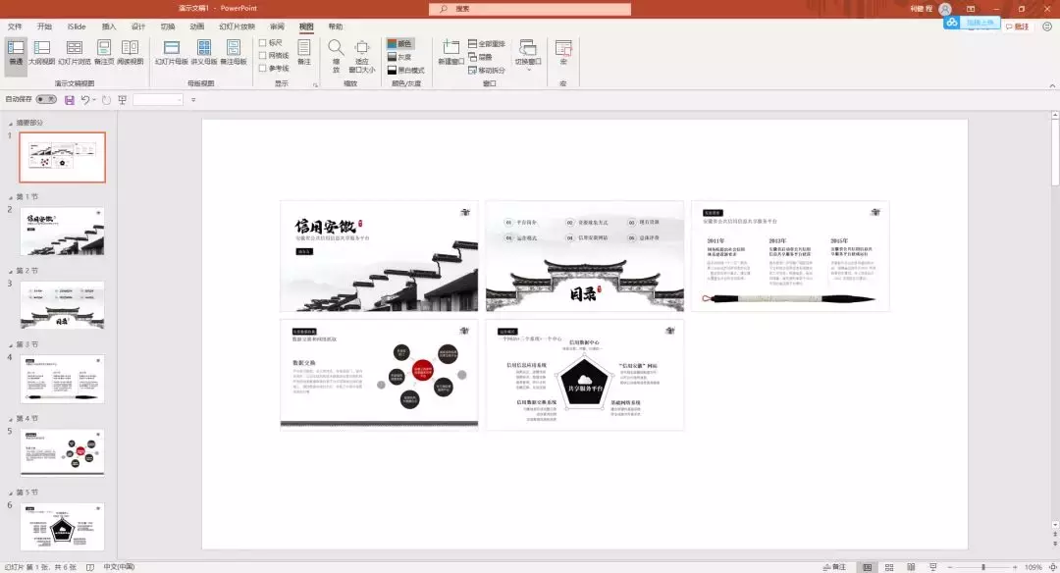Click zoom in plus in status bar
The height and width of the screenshot is (573, 1060).
point(1016,567)
